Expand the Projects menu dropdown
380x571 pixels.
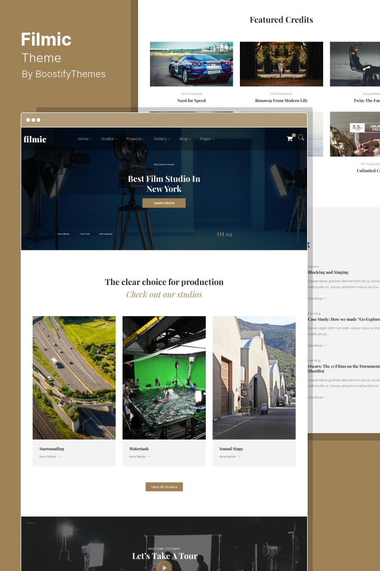click(135, 139)
